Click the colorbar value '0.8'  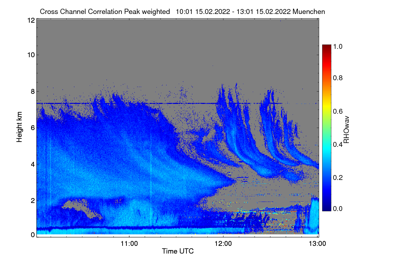coord(338,78)
